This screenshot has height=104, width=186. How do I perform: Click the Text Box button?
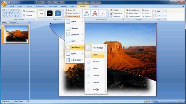point(27,15)
